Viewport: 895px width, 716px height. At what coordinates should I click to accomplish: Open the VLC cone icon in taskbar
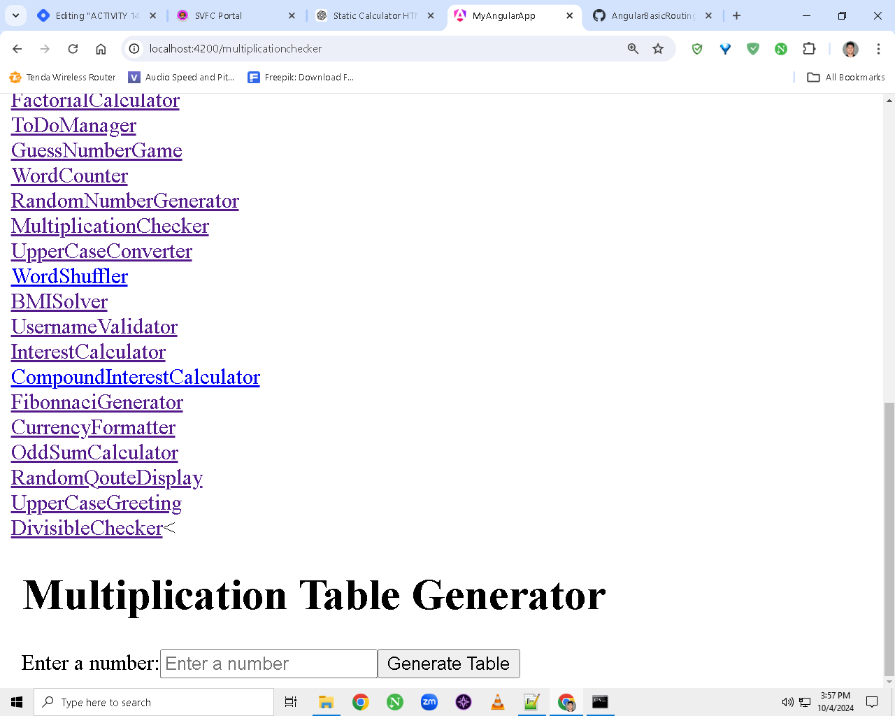(x=498, y=702)
